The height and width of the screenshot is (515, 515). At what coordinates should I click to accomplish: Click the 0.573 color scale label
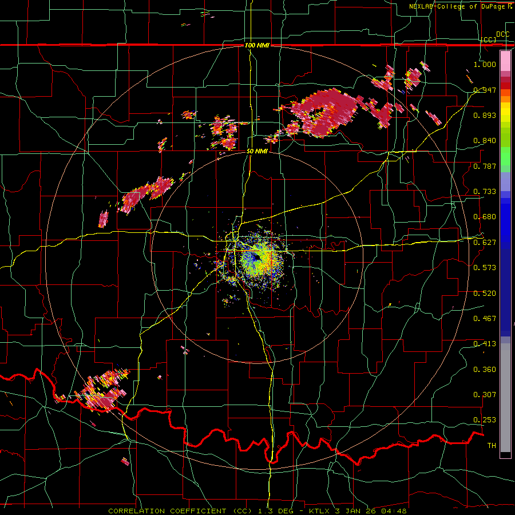(485, 267)
